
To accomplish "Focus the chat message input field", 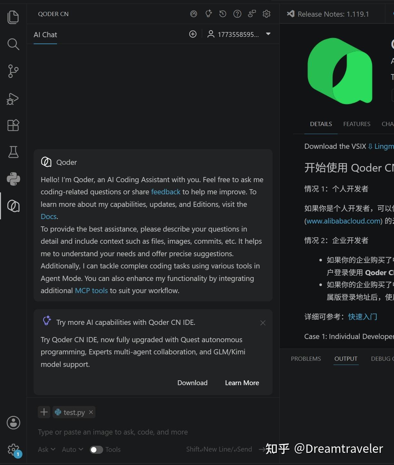I will click(x=153, y=432).
